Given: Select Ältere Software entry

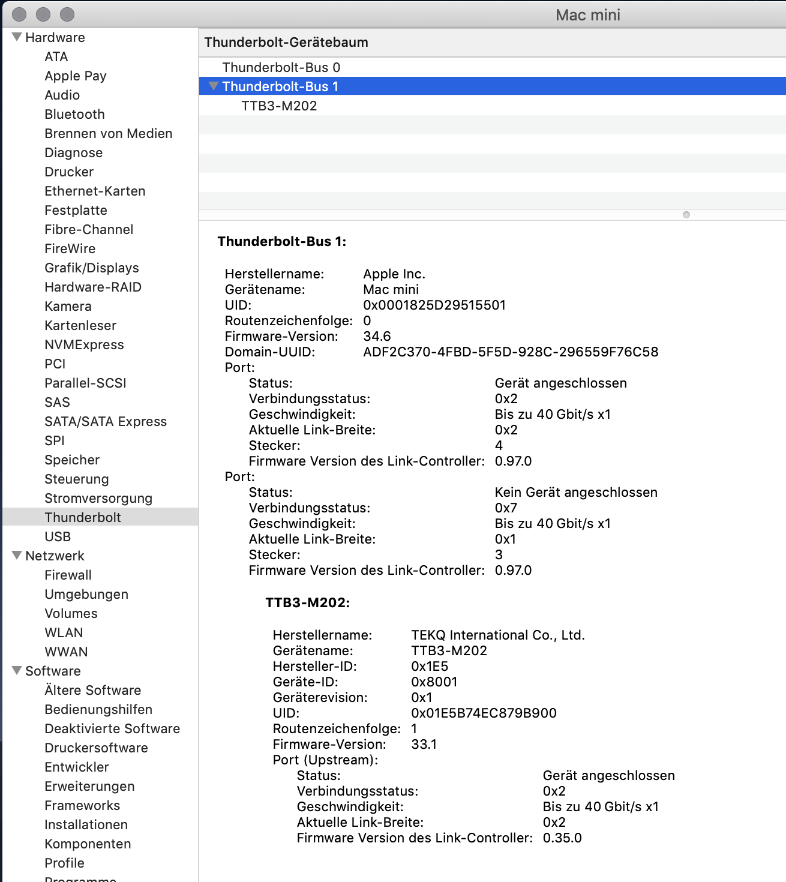Looking at the screenshot, I should 93,690.
